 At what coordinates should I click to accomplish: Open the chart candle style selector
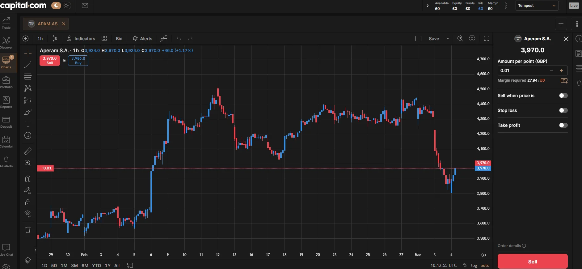click(x=55, y=38)
